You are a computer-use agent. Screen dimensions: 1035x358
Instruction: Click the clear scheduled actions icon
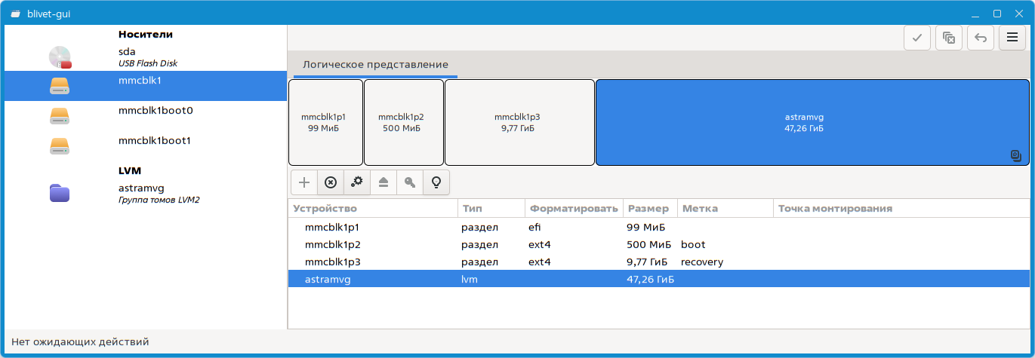(x=949, y=38)
